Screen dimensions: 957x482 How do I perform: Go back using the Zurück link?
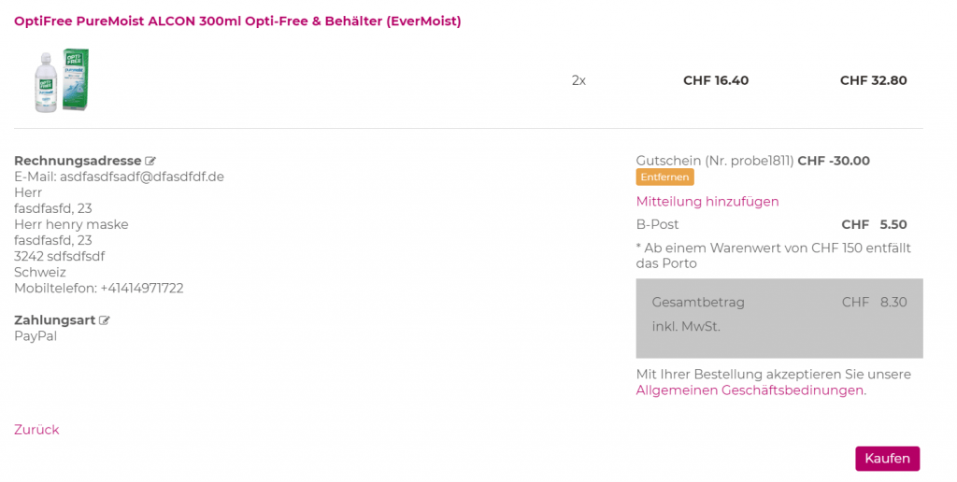(x=36, y=430)
